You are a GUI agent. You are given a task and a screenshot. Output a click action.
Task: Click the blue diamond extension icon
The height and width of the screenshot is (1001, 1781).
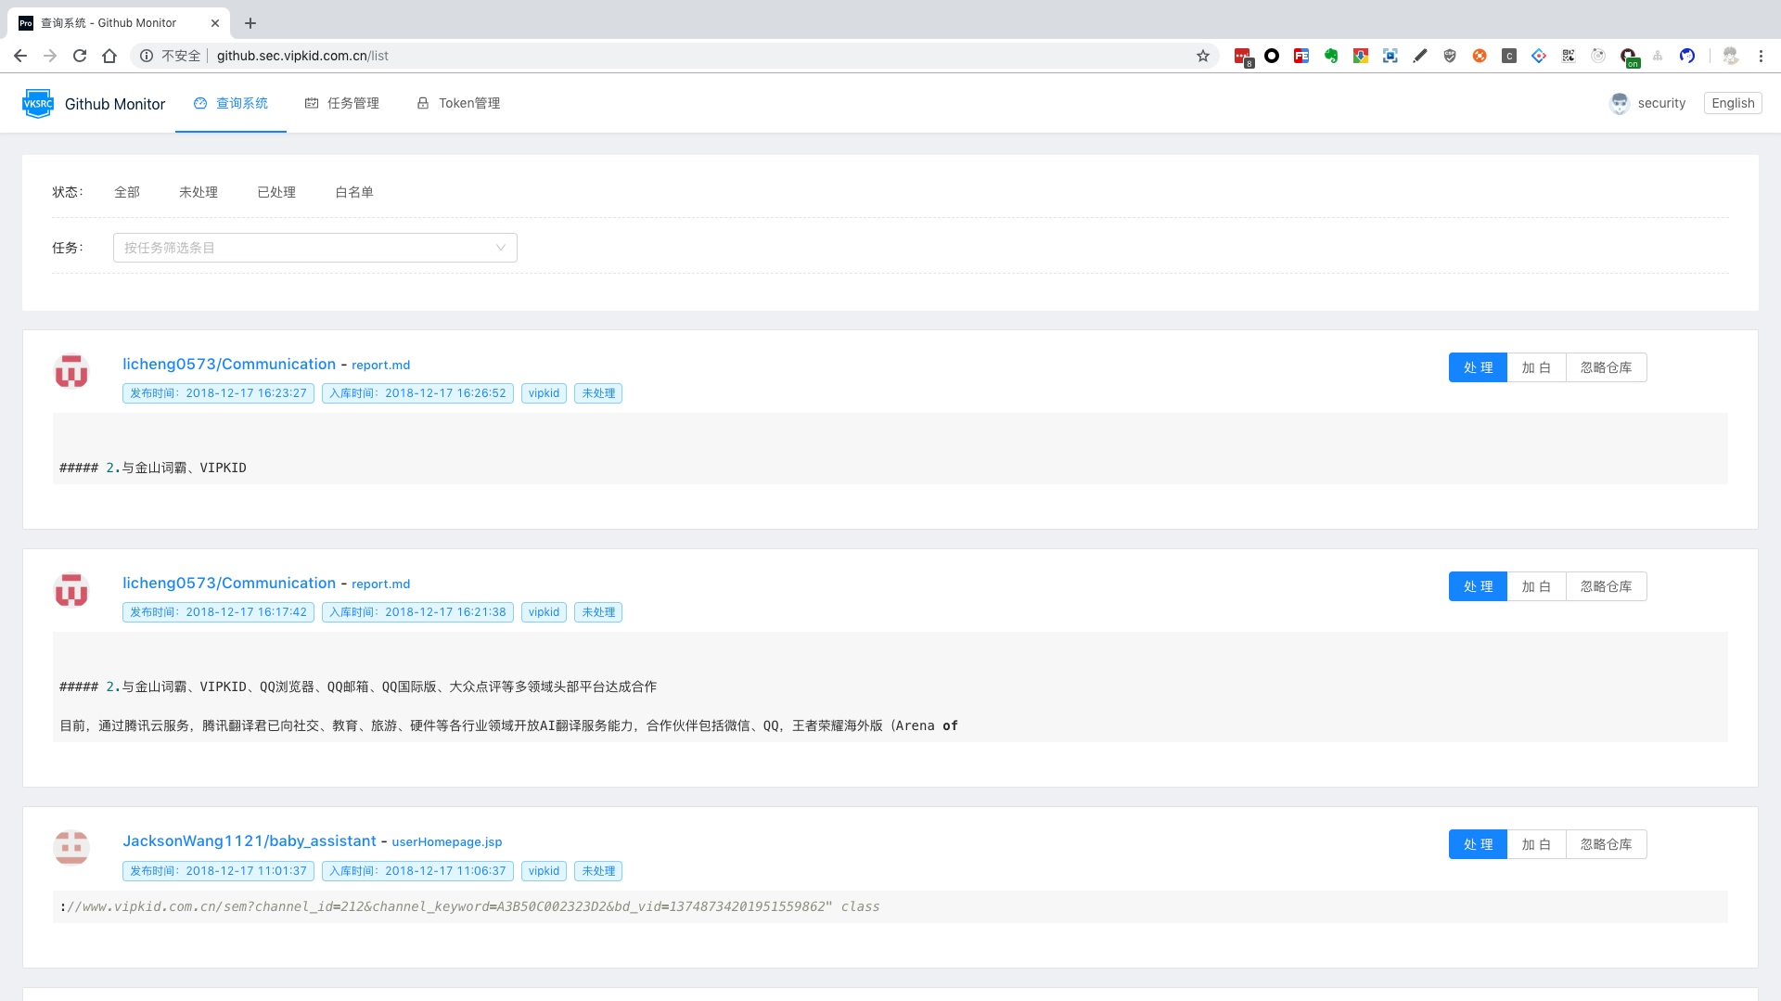coord(1539,56)
